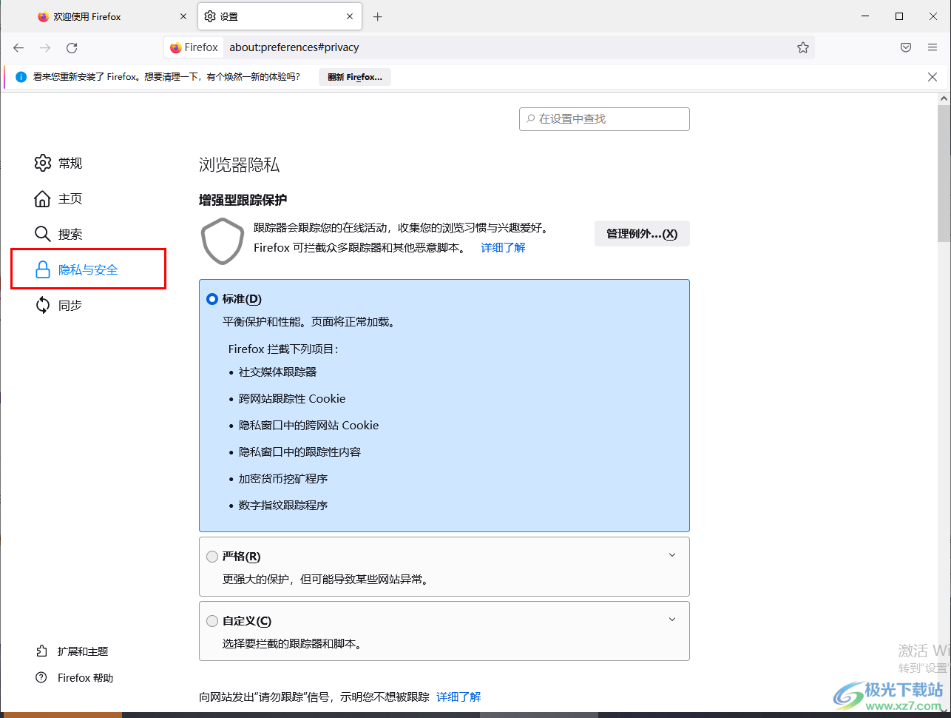Click the blue info icon in notification bar
The image size is (951, 718).
click(21, 77)
